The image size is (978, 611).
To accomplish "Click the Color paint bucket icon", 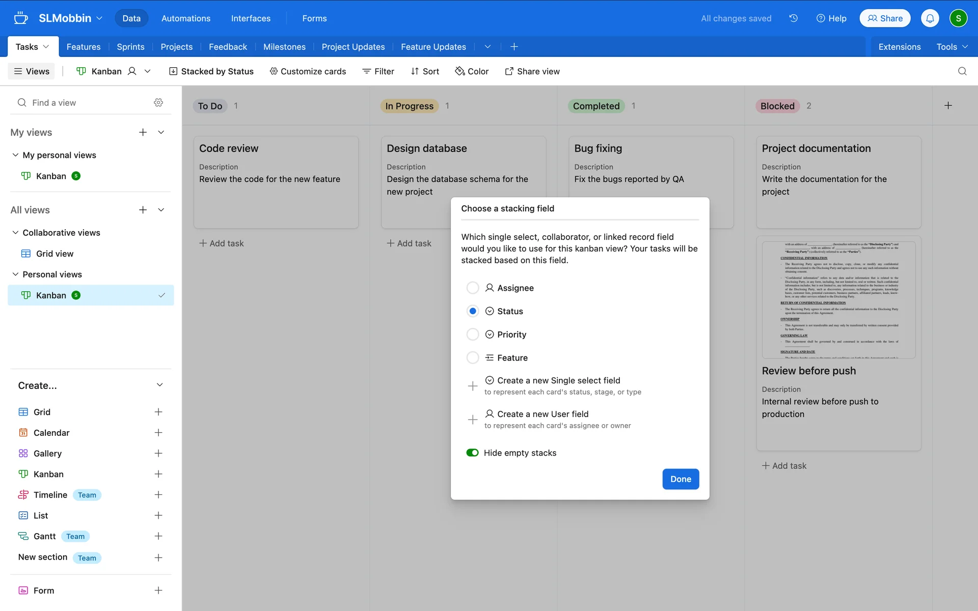I will [x=460, y=71].
